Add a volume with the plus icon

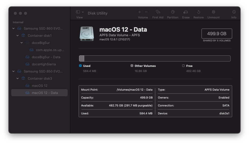[x=140, y=12]
